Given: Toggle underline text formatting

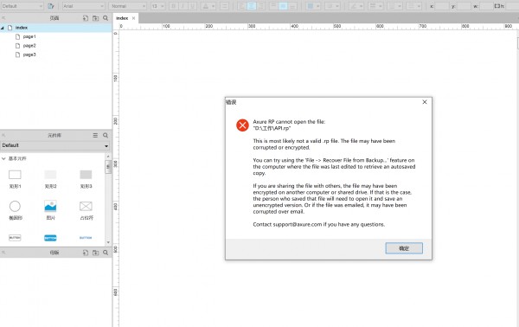Looking at the screenshot, I should click(x=192, y=6).
